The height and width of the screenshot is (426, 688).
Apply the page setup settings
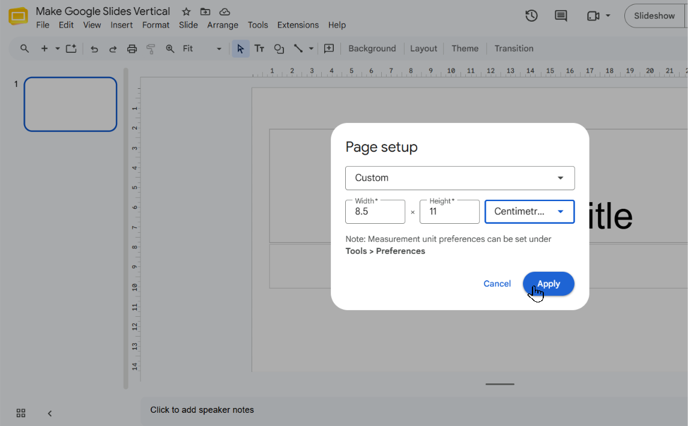tap(549, 284)
